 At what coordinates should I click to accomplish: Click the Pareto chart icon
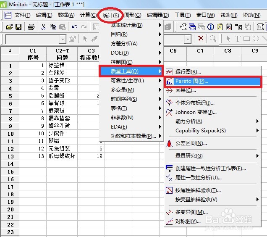click(x=169, y=81)
